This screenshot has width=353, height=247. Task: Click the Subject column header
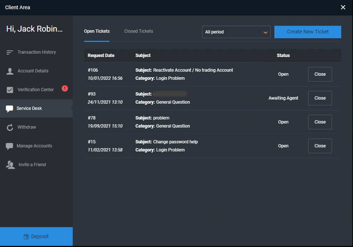[143, 56]
